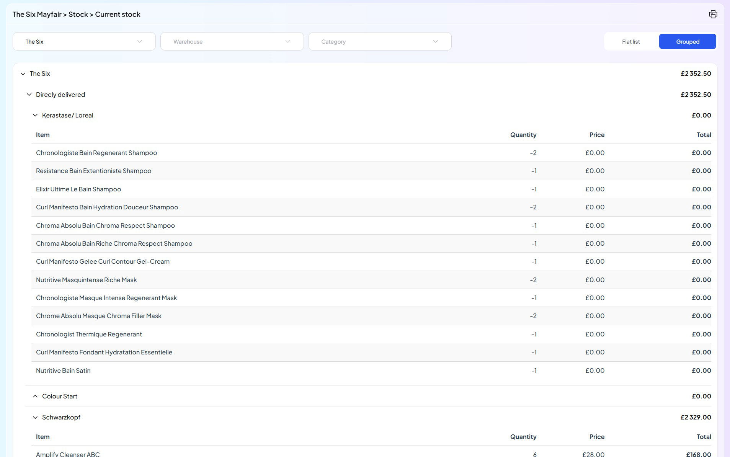Open the Category filter dropdown
This screenshot has width=730, height=457.
point(379,41)
